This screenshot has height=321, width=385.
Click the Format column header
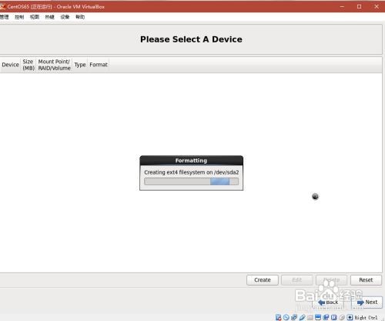click(x=99, y=65)
